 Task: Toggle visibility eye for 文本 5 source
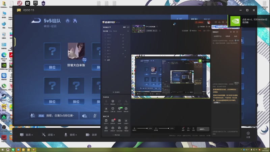pos(123,35)
